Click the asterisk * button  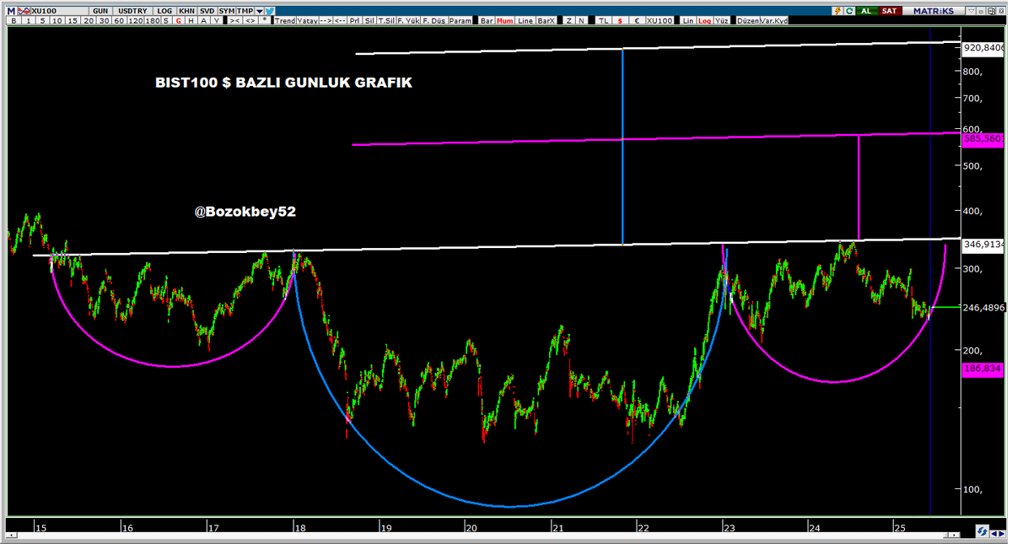(265, 20)
